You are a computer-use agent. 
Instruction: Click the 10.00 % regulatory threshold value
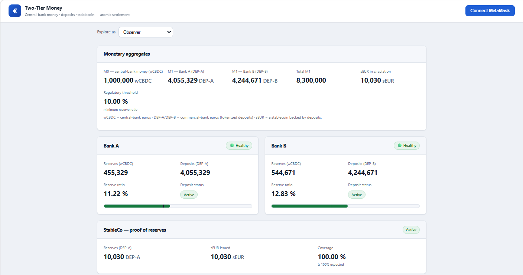[x=116, y=102]
